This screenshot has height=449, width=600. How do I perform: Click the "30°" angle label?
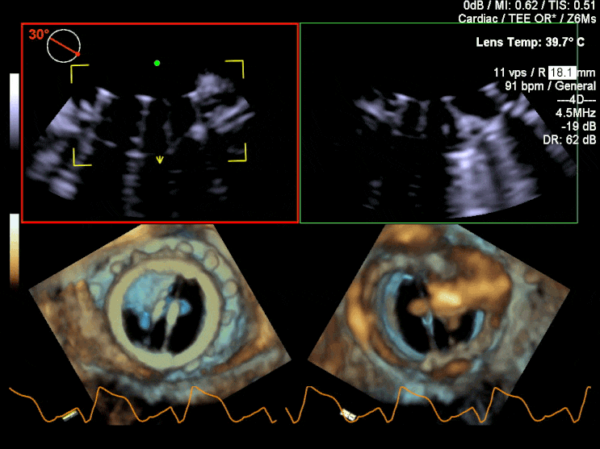tap(38, 35)
